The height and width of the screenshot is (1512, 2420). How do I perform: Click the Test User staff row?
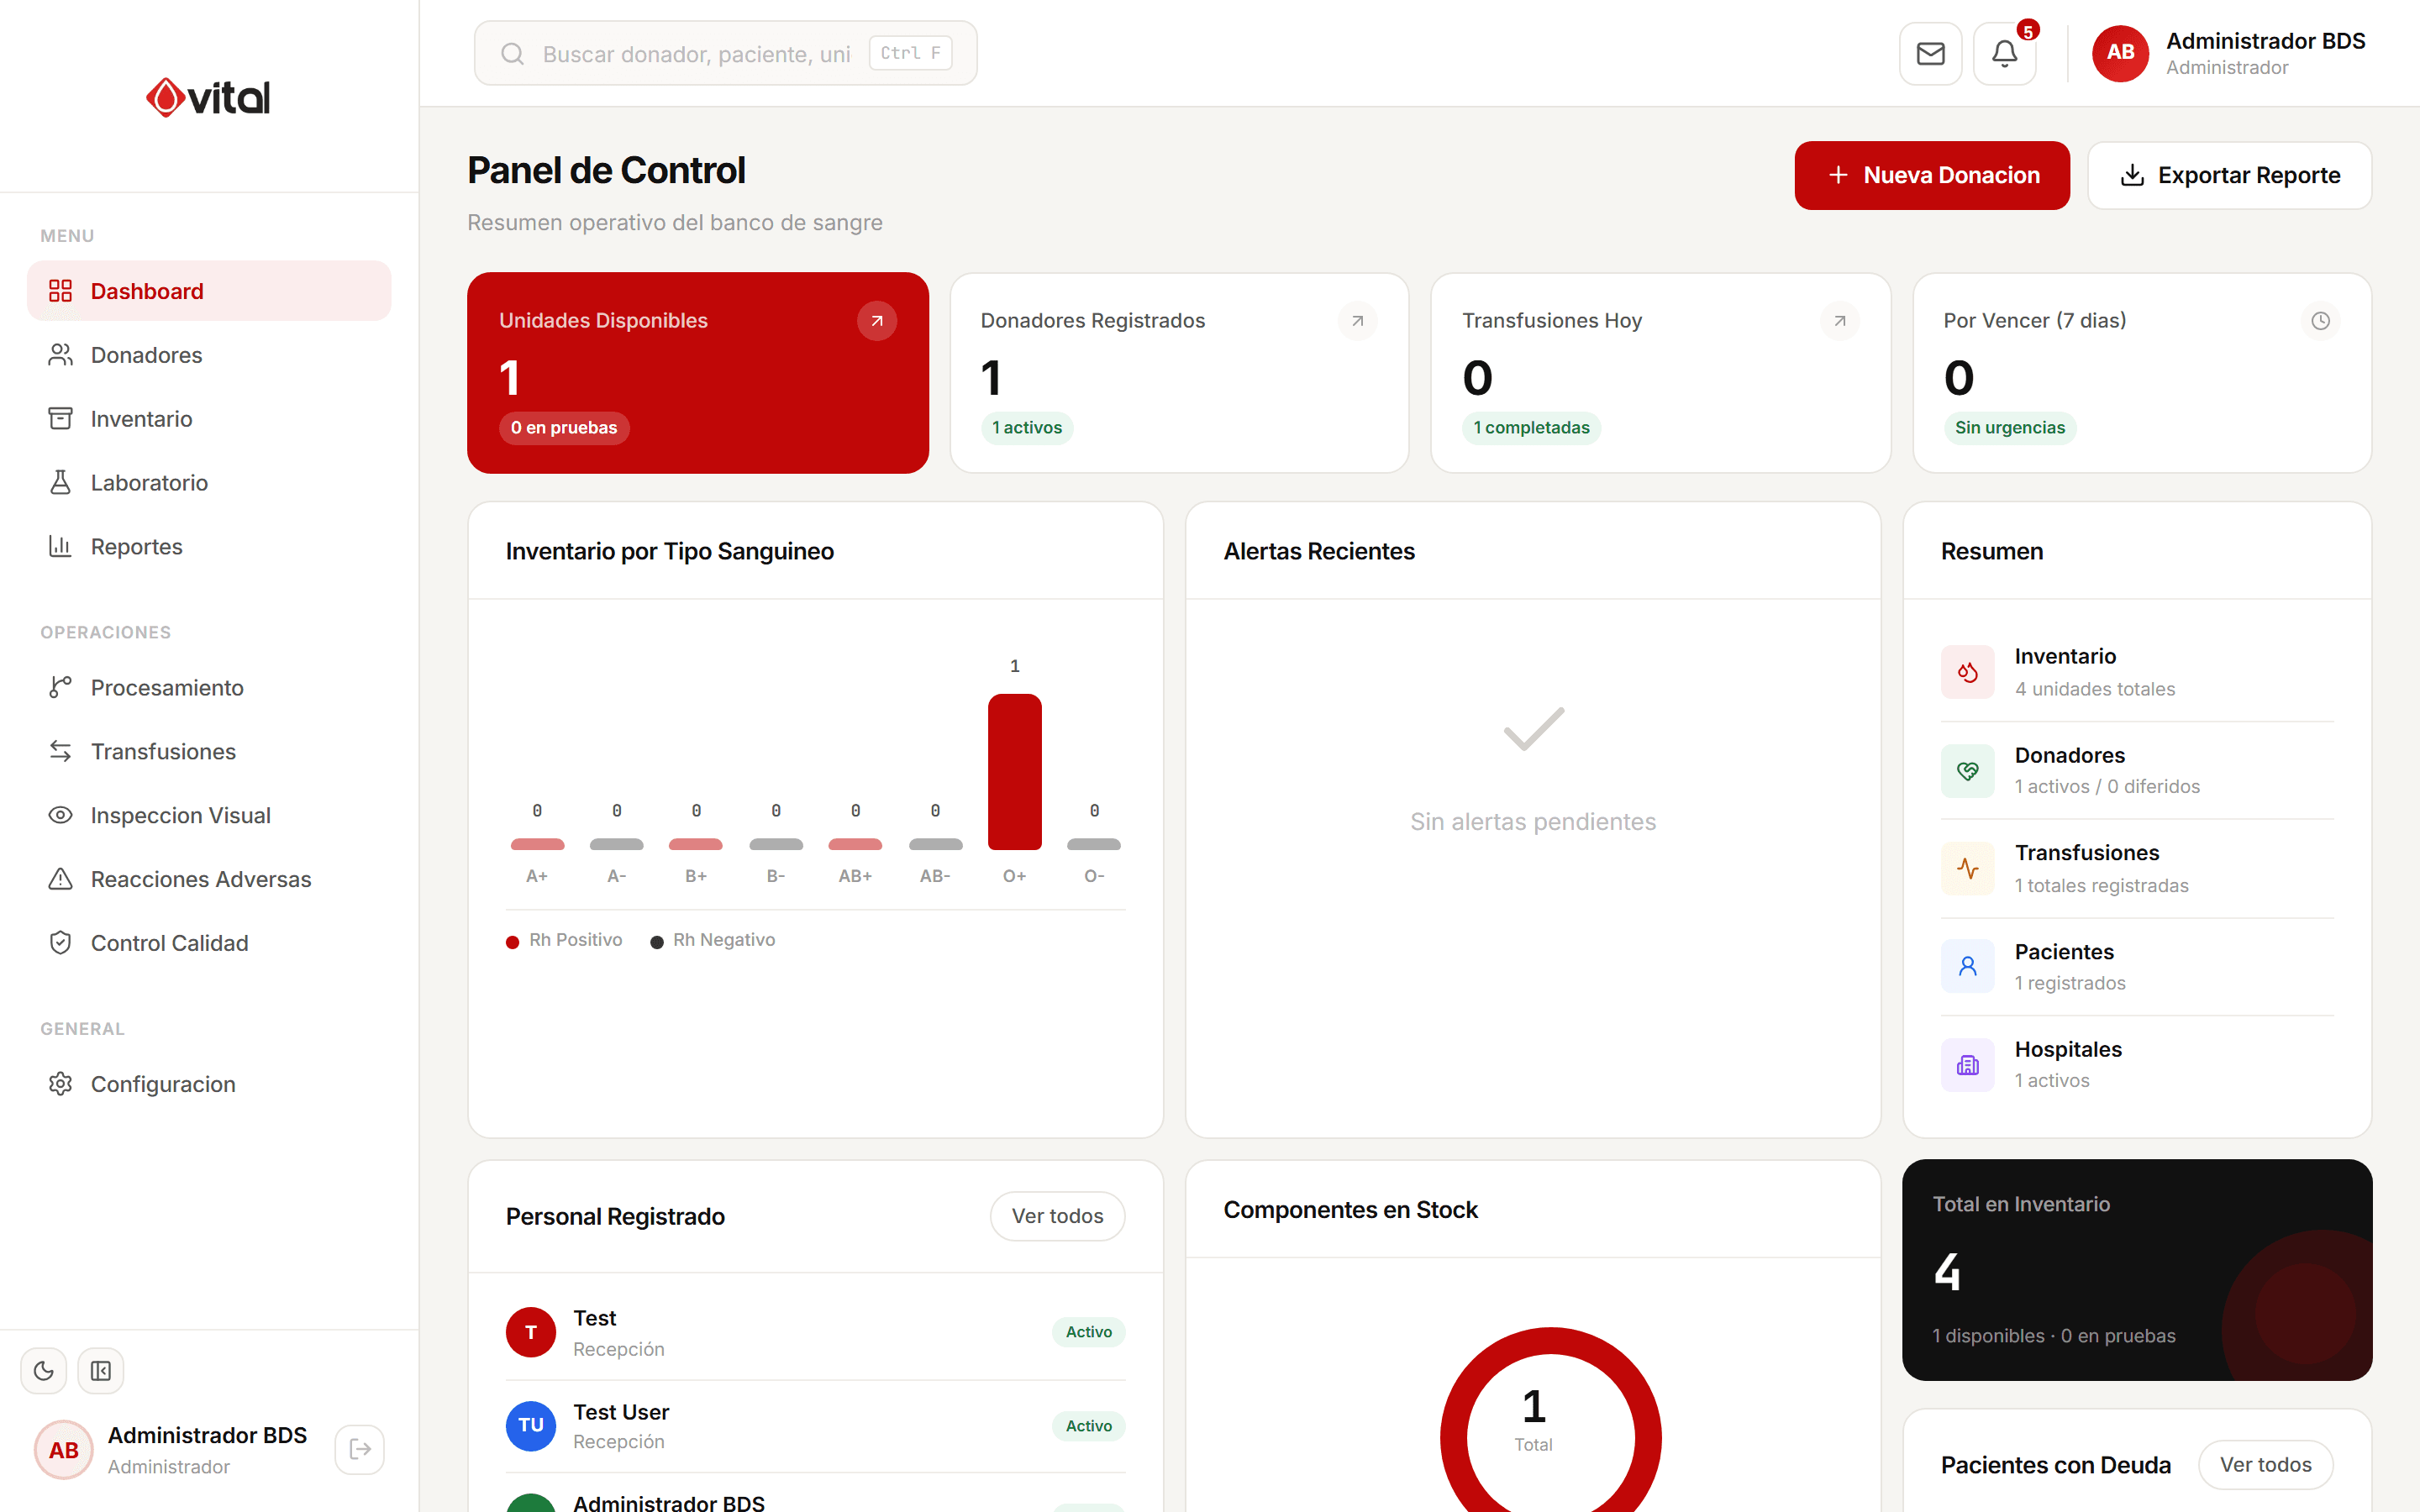tap(815, 1426)
